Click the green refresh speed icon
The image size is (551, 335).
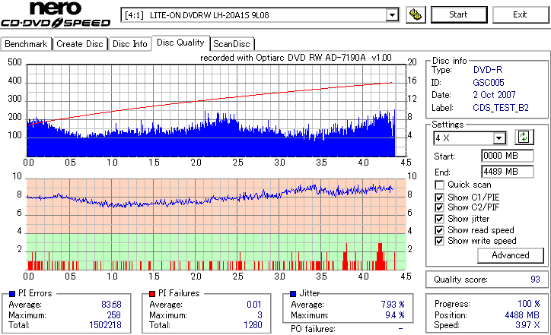[x=524, y=137]
